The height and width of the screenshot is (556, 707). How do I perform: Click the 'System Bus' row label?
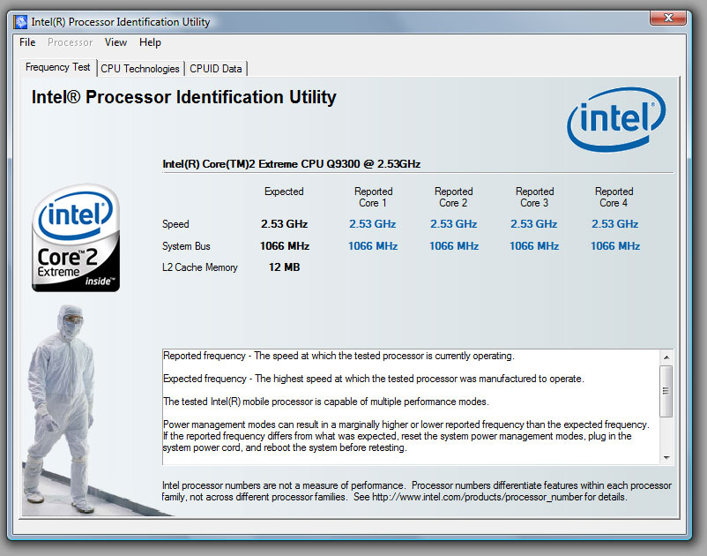point(186,246)
